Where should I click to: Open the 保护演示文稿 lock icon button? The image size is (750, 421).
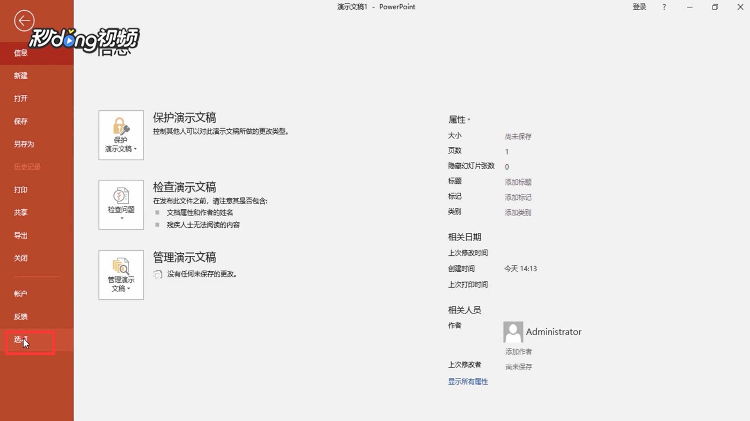[121, 135]
